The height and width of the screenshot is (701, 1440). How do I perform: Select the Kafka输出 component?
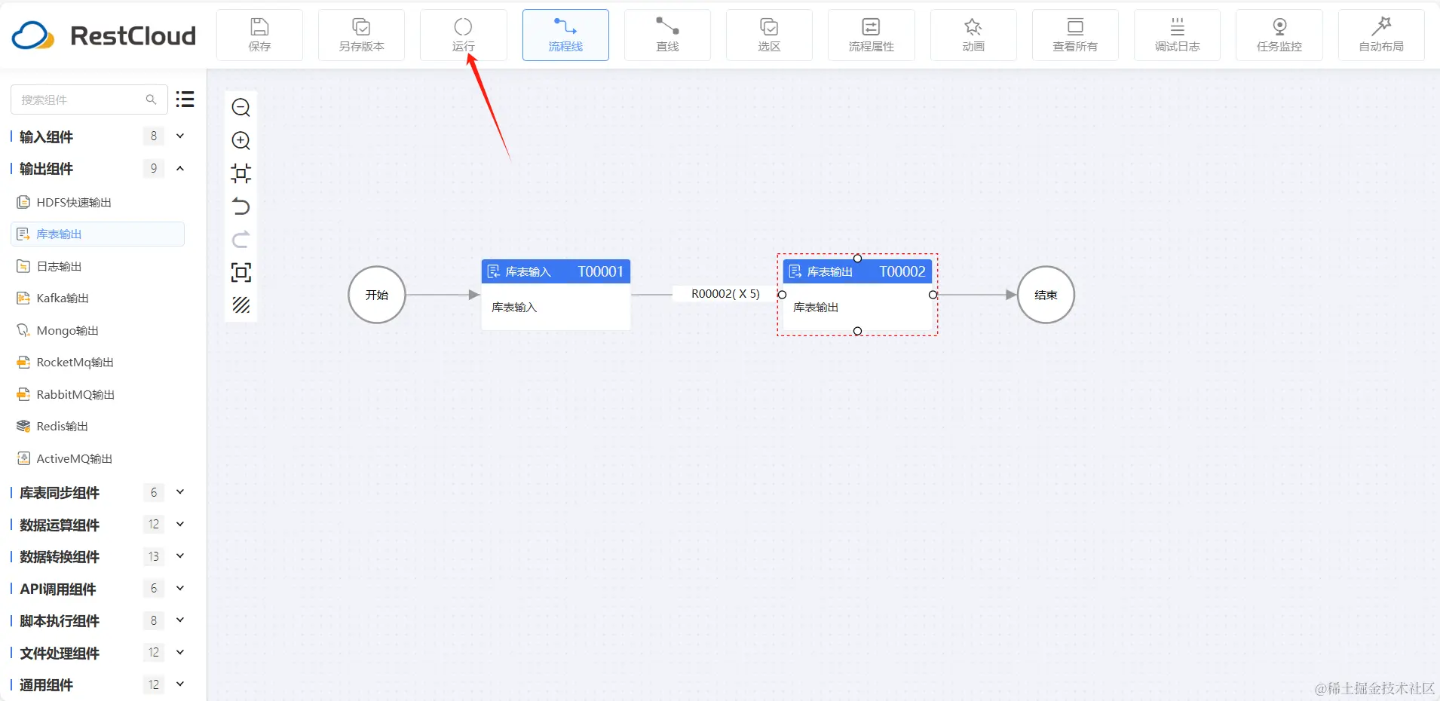point(97,298)
